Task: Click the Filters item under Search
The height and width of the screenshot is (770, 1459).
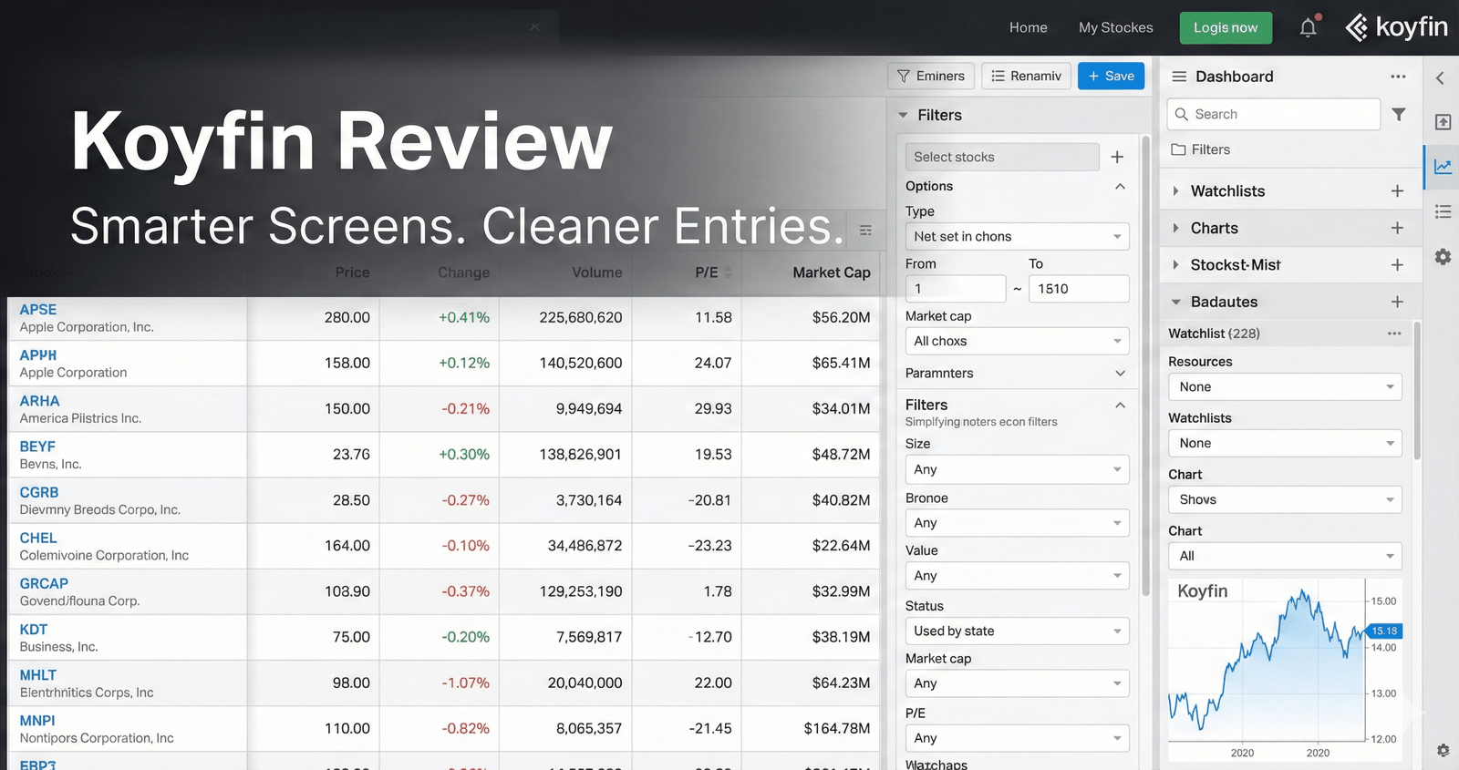Action: click(x=1201, y=149)
